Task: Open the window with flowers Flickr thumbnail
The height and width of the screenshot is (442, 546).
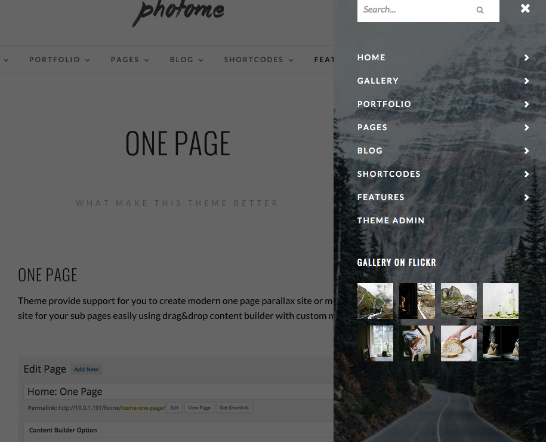Action: tap(375, 343)
